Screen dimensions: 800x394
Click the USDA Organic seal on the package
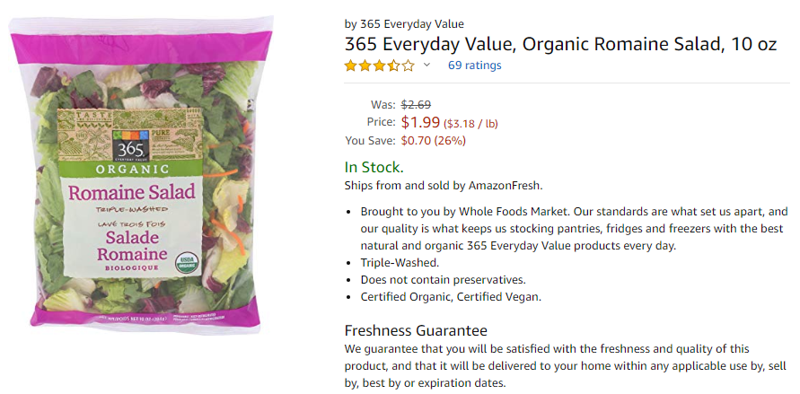(x=187, y=262)
